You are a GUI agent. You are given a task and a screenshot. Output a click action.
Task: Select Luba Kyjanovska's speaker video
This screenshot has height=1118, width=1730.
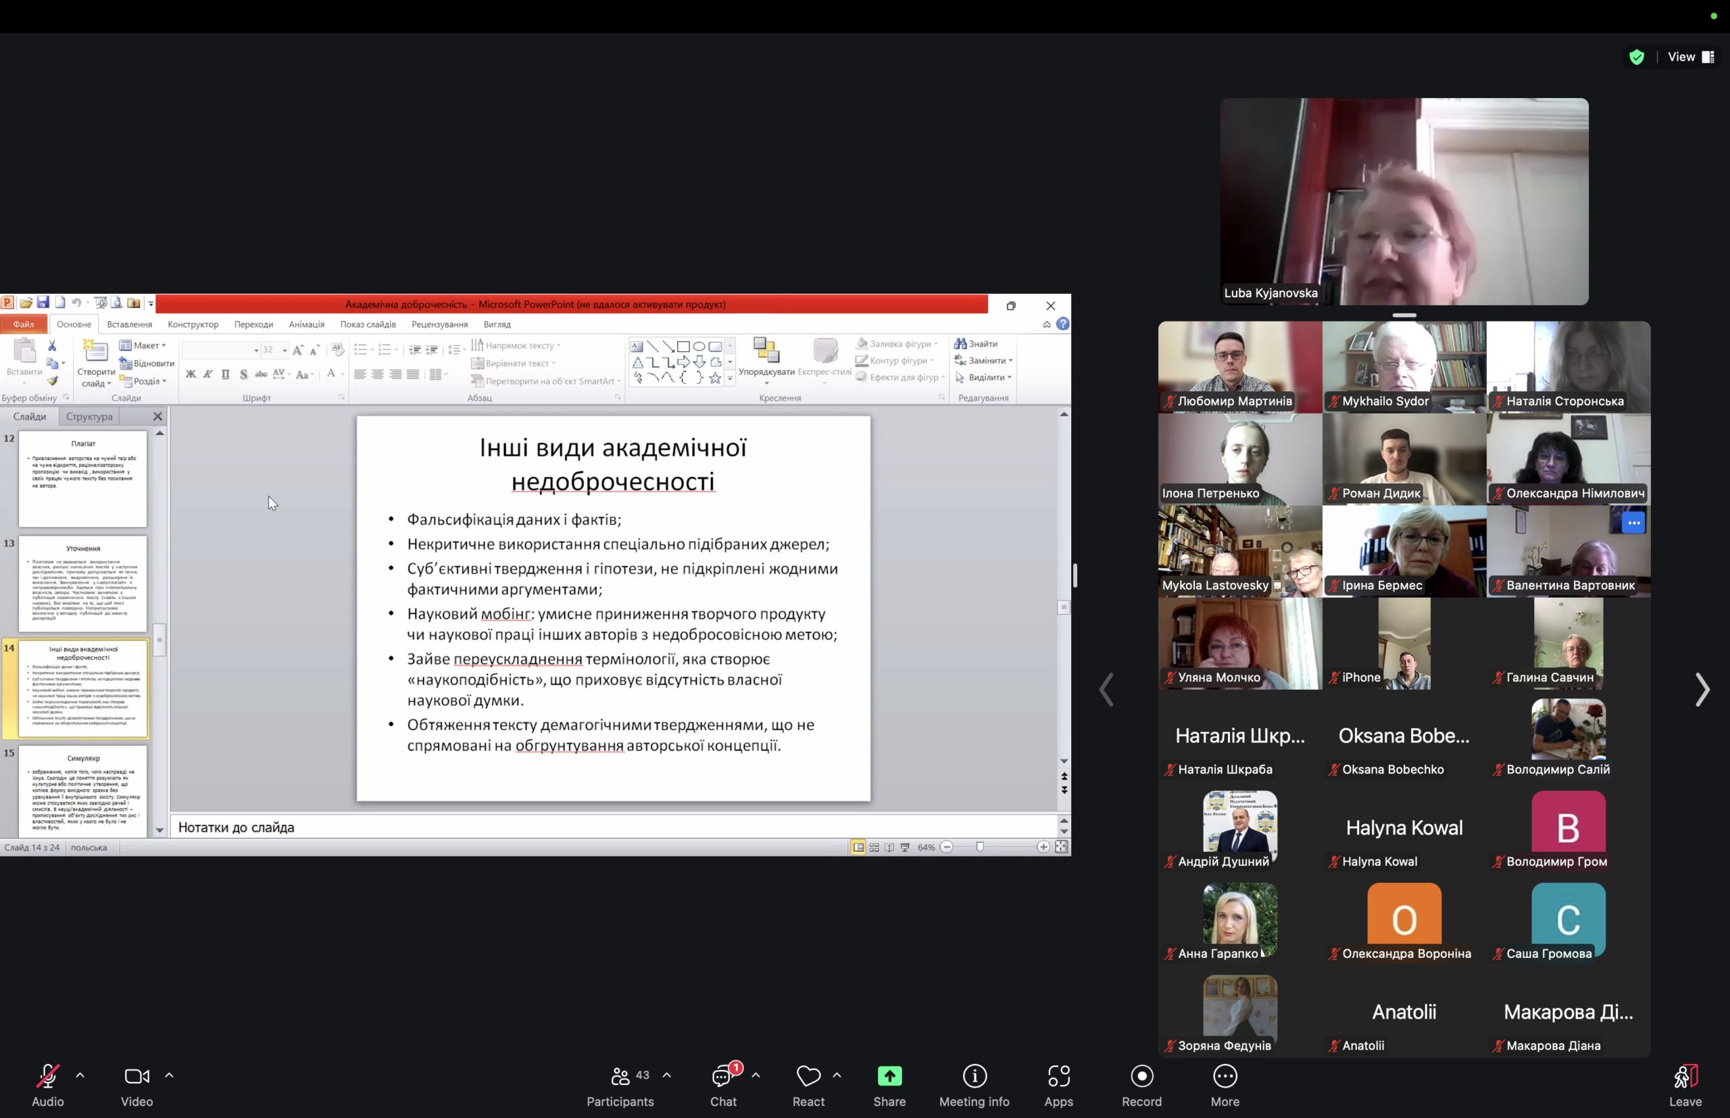tap(1404, 201)
